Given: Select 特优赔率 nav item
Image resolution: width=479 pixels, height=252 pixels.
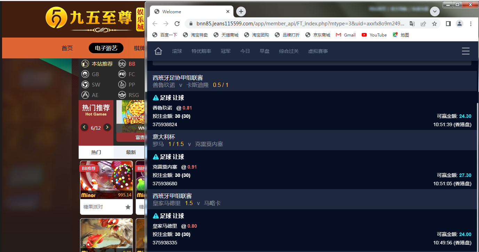Looking at the screenshot, I should (201, 51).
